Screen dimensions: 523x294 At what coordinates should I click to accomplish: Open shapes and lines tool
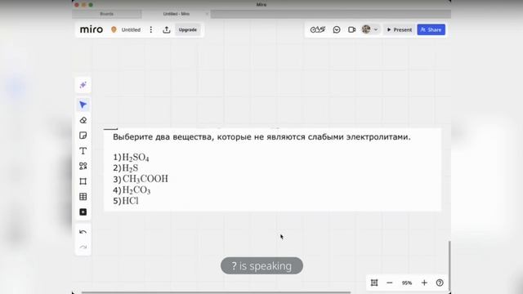pyautogui.click(x=83, y=166)
